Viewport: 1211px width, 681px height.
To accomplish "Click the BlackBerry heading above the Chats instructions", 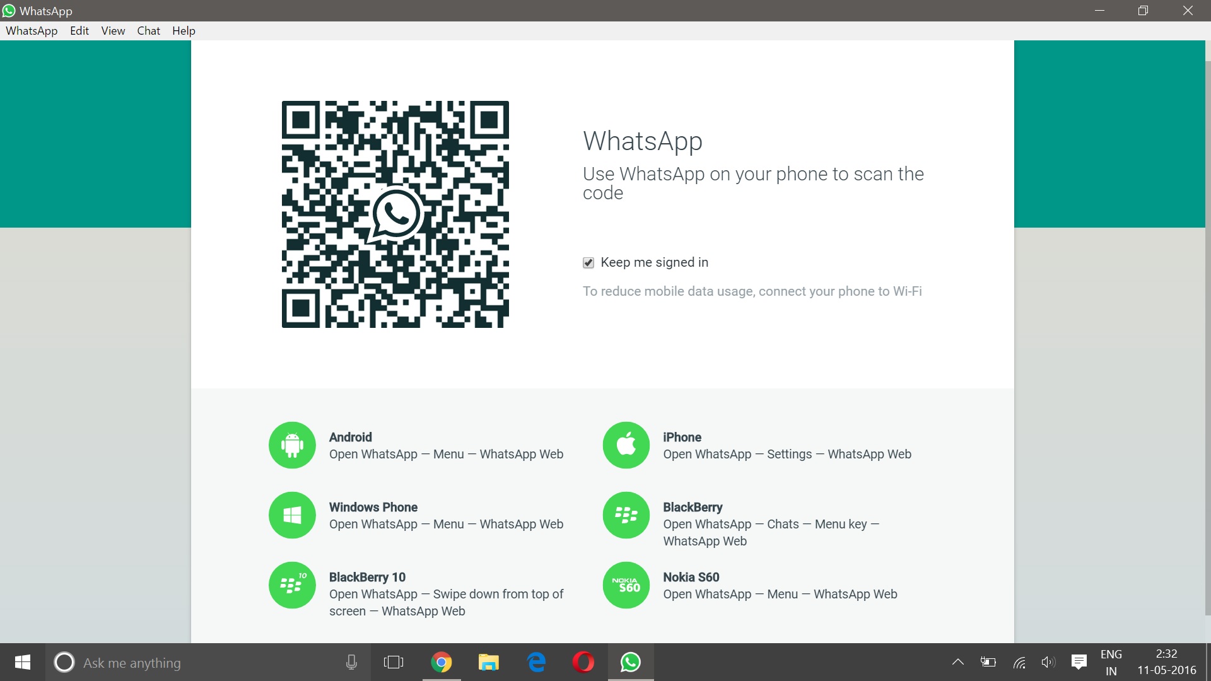I will [x=693, y=507].
